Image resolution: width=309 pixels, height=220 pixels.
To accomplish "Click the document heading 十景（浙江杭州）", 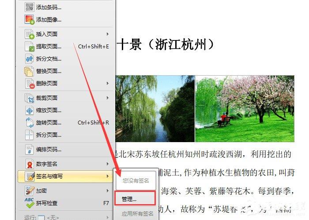I will (166, 44).
